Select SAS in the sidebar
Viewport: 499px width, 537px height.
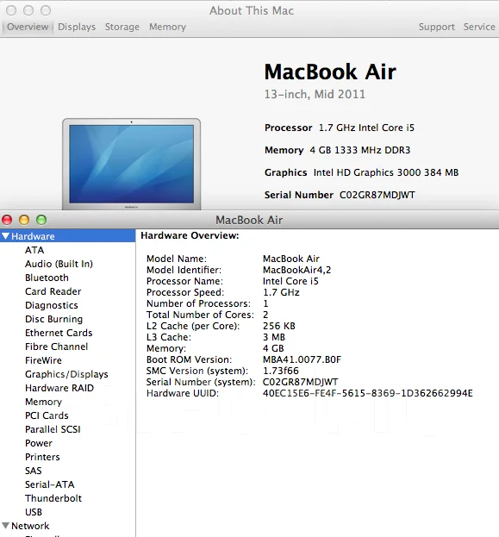[x=34, y=471]
